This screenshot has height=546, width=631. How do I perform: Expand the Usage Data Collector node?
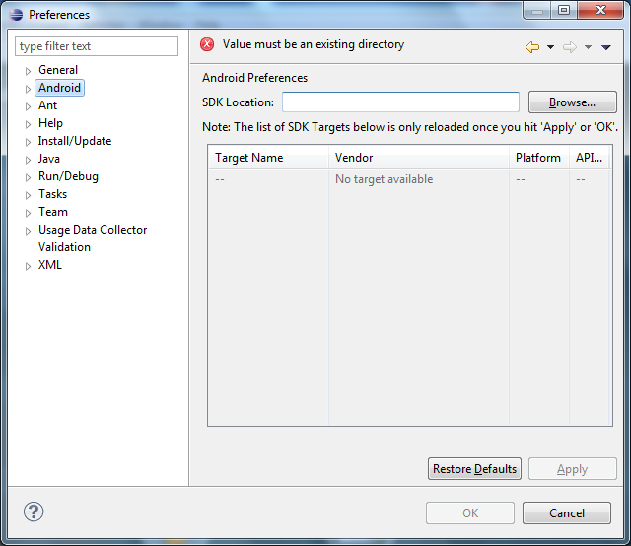(x=28, y=231)
